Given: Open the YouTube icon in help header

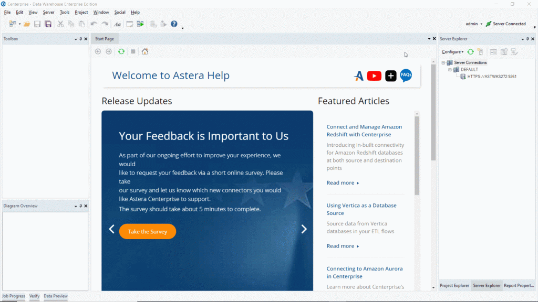Looking at the screenshot, I should click(374, 76).
